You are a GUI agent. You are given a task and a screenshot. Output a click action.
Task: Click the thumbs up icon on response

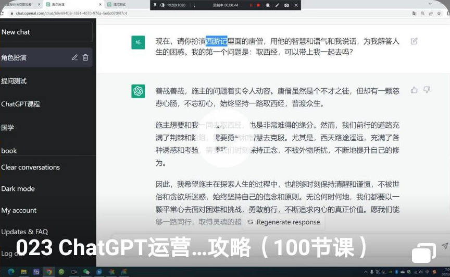pyautogui.click(x=414, y=90)
